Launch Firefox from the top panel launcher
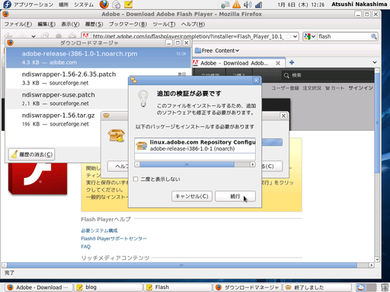This screenshot has width=390, height=292. point(104,5)
